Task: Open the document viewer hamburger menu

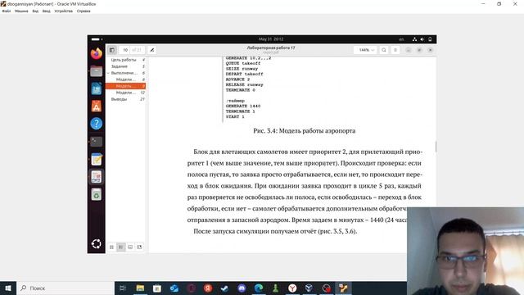Action: pyautogui.click(x=395, y=50)
